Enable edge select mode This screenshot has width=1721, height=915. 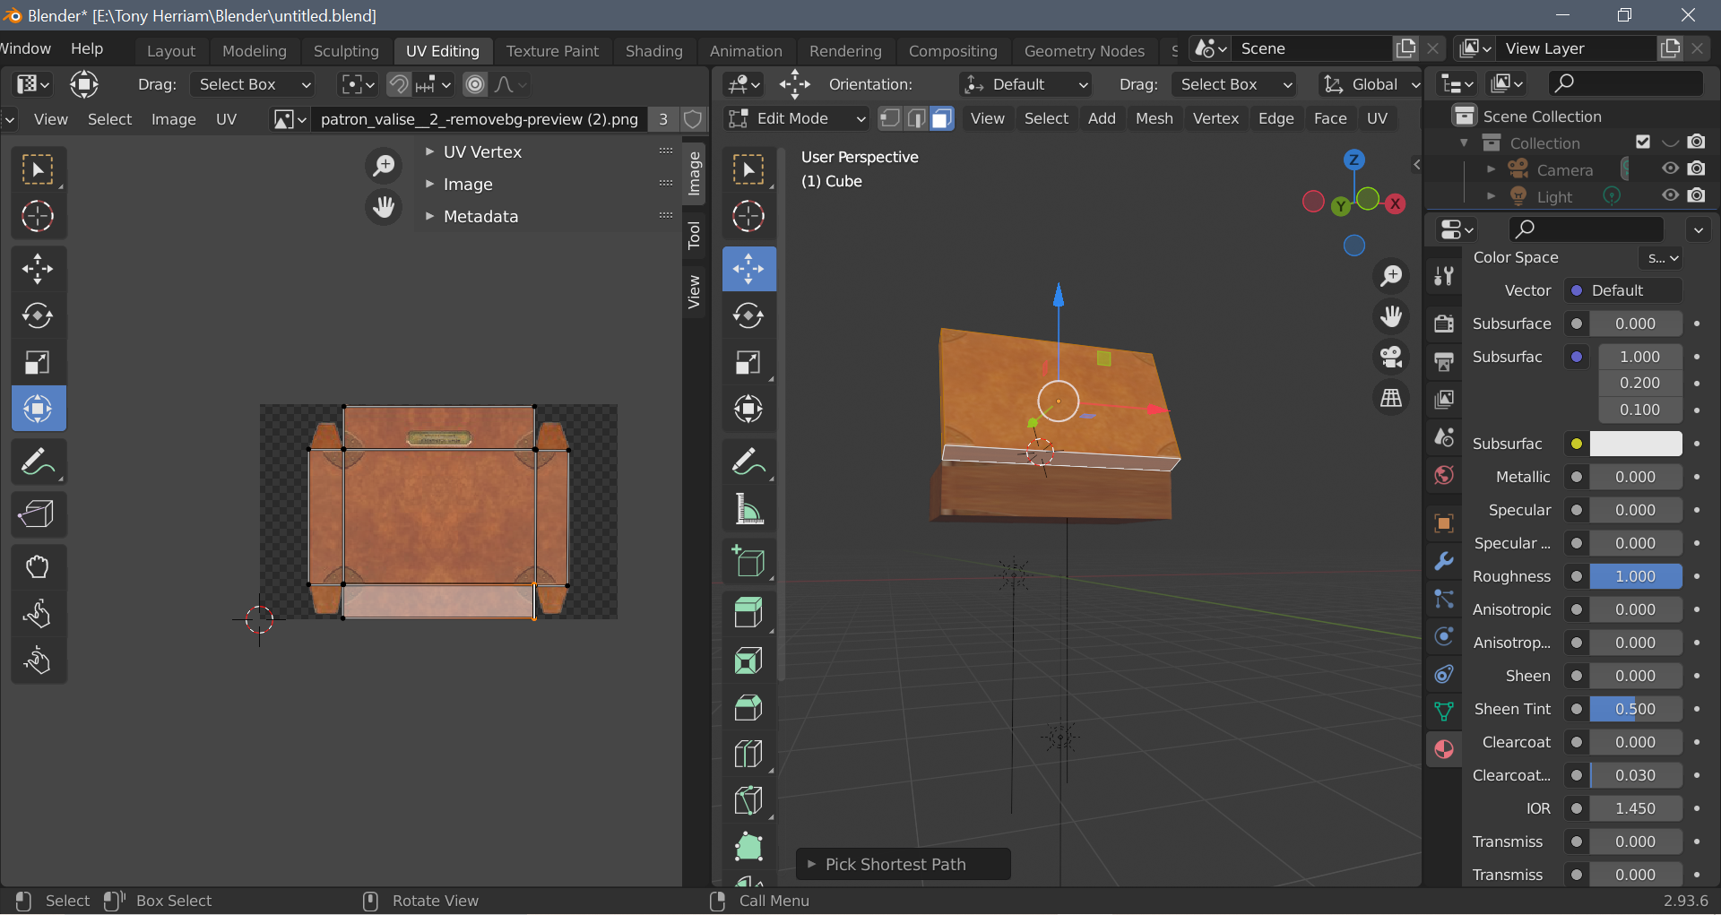(916, 118)
